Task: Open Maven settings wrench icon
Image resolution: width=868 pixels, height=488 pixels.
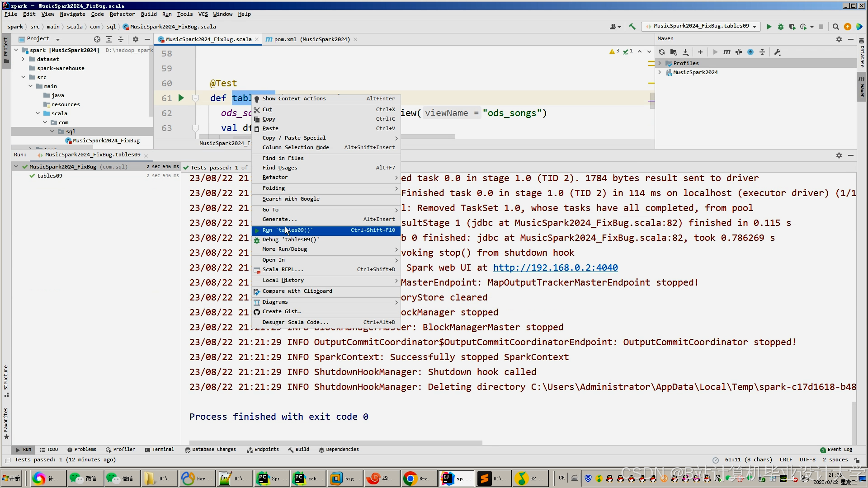Action: pos(778,52)
